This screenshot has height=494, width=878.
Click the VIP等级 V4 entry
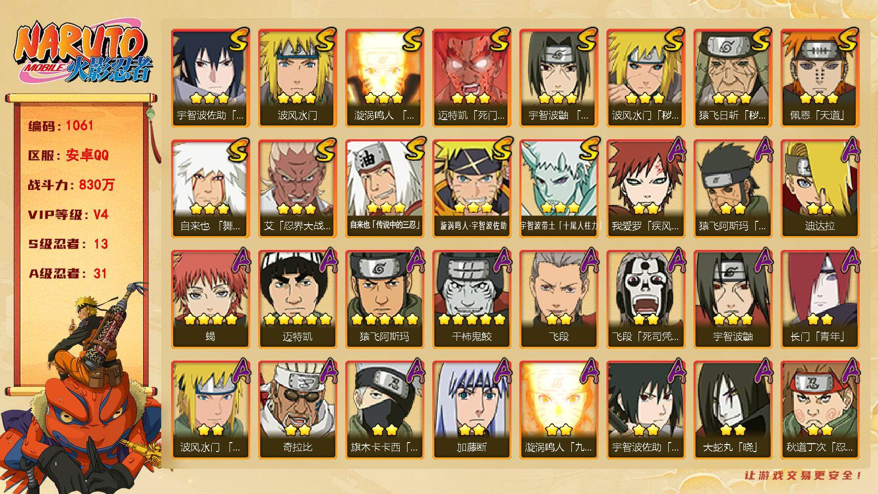point(68,214)
